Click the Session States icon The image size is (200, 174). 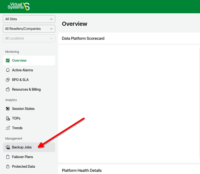[x=8, y=109]
